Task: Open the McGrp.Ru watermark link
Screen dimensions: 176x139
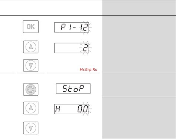Action: [x=88, y=70]
